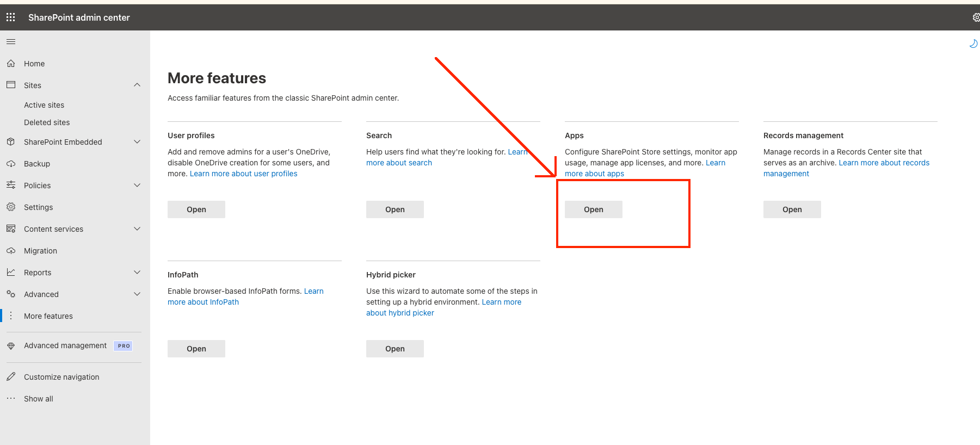Open Backup navigation item
Viewport: 980px width, 445px height.
(x=37, y=164)
